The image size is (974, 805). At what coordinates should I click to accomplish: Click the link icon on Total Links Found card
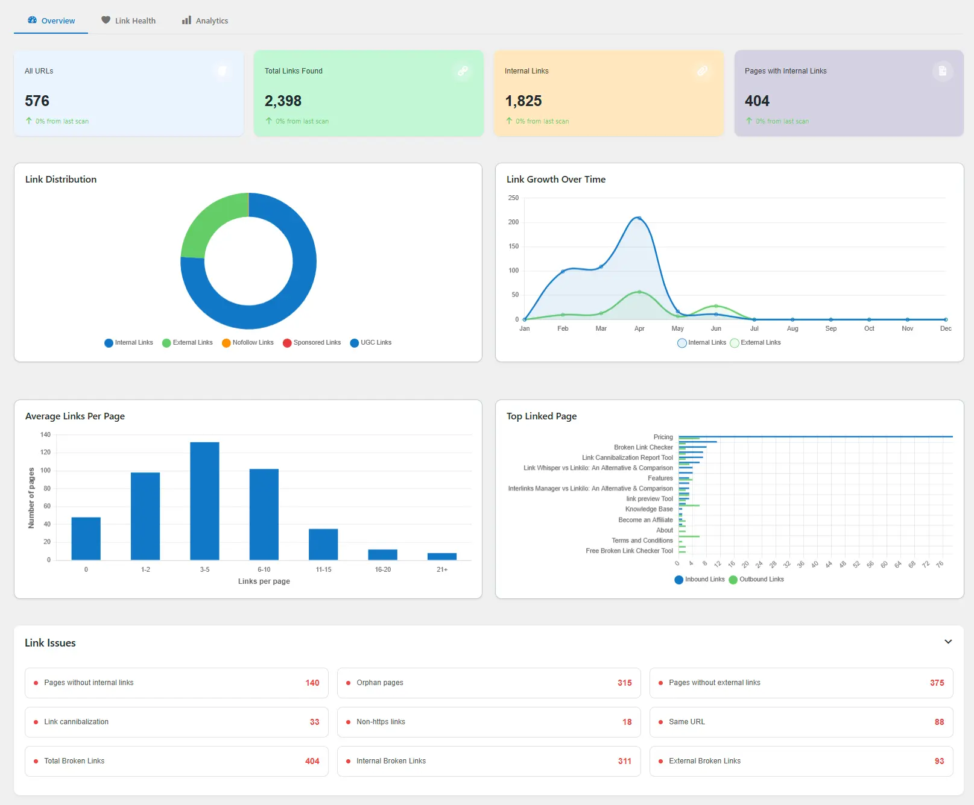pyautogui.click(x=463, y=70)
